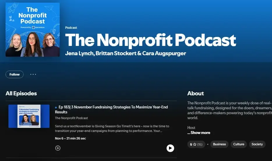Click the About paragraph about real-talk fundraising
This screenshot has width=272, height=161.
point(229,110)
